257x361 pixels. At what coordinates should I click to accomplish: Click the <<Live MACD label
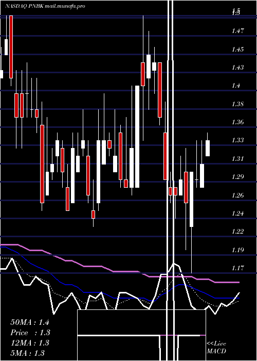[216, 347]
